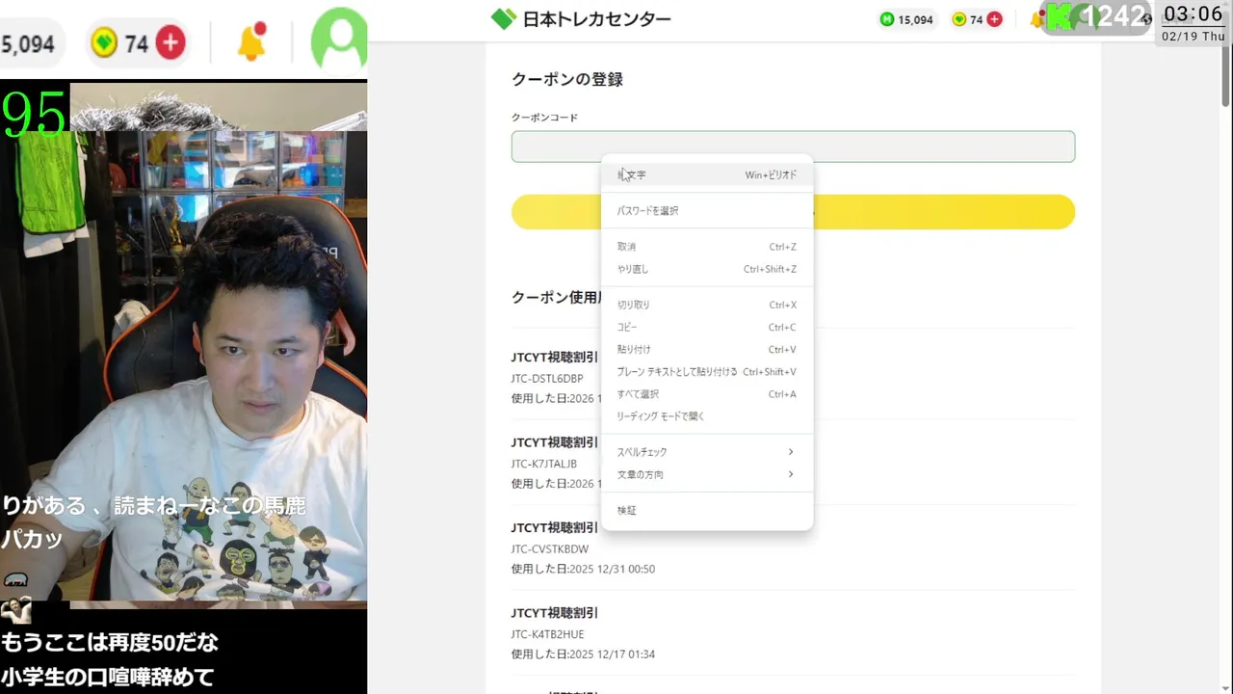Click the 15,094 points value in the header
This screenshot has height=694, width=1233.
coord(915,19)
